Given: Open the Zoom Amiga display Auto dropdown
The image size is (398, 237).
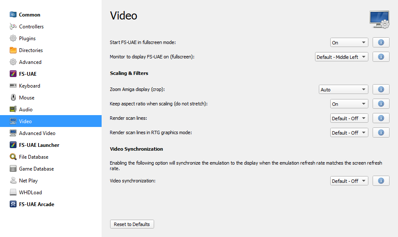Looking at the screenshot, I should coord(343,90).
